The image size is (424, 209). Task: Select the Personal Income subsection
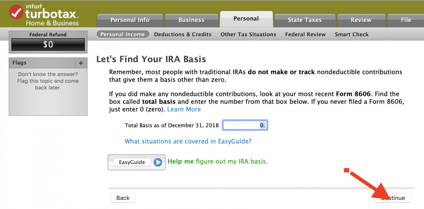coord(123,34)
